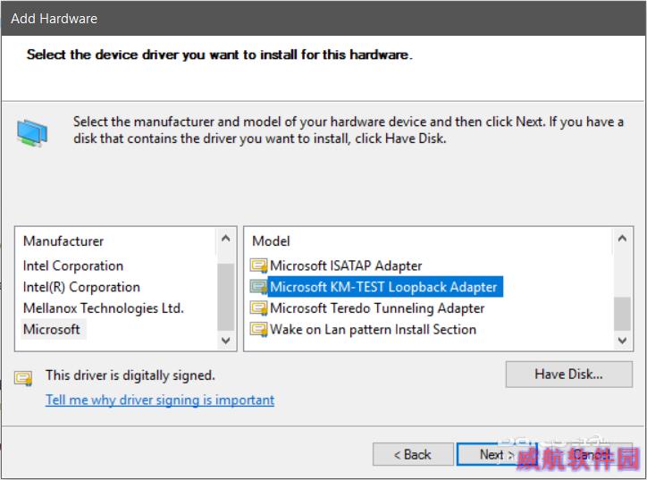The width and height of the screenshot is (647, 480).
Task: Select Wake on Lan pattern Install Section
Action: (373, 329)
